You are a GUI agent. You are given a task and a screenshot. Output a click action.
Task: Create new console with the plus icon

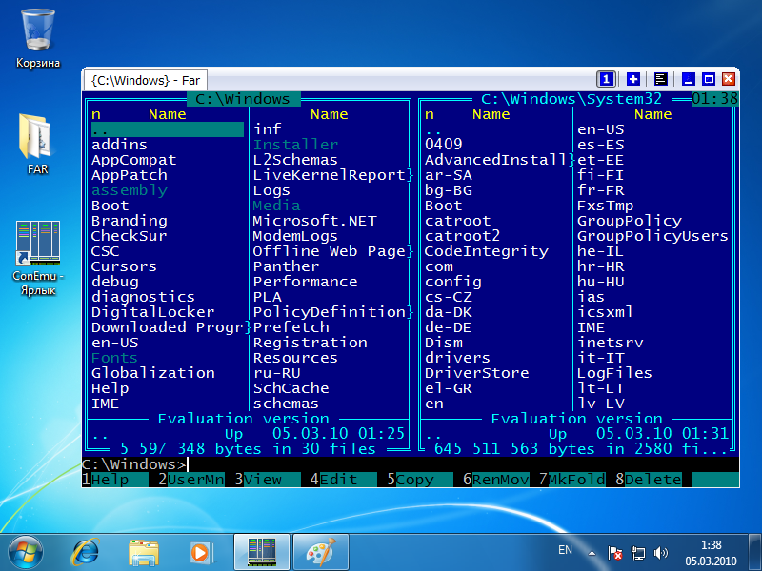tap(633, 79)
